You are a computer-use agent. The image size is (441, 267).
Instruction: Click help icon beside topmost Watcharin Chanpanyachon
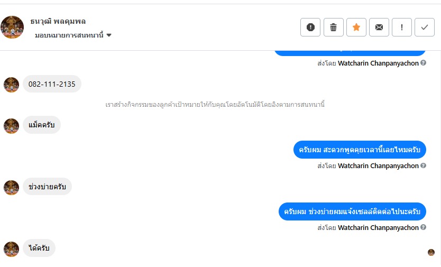[x=424, y=63]
